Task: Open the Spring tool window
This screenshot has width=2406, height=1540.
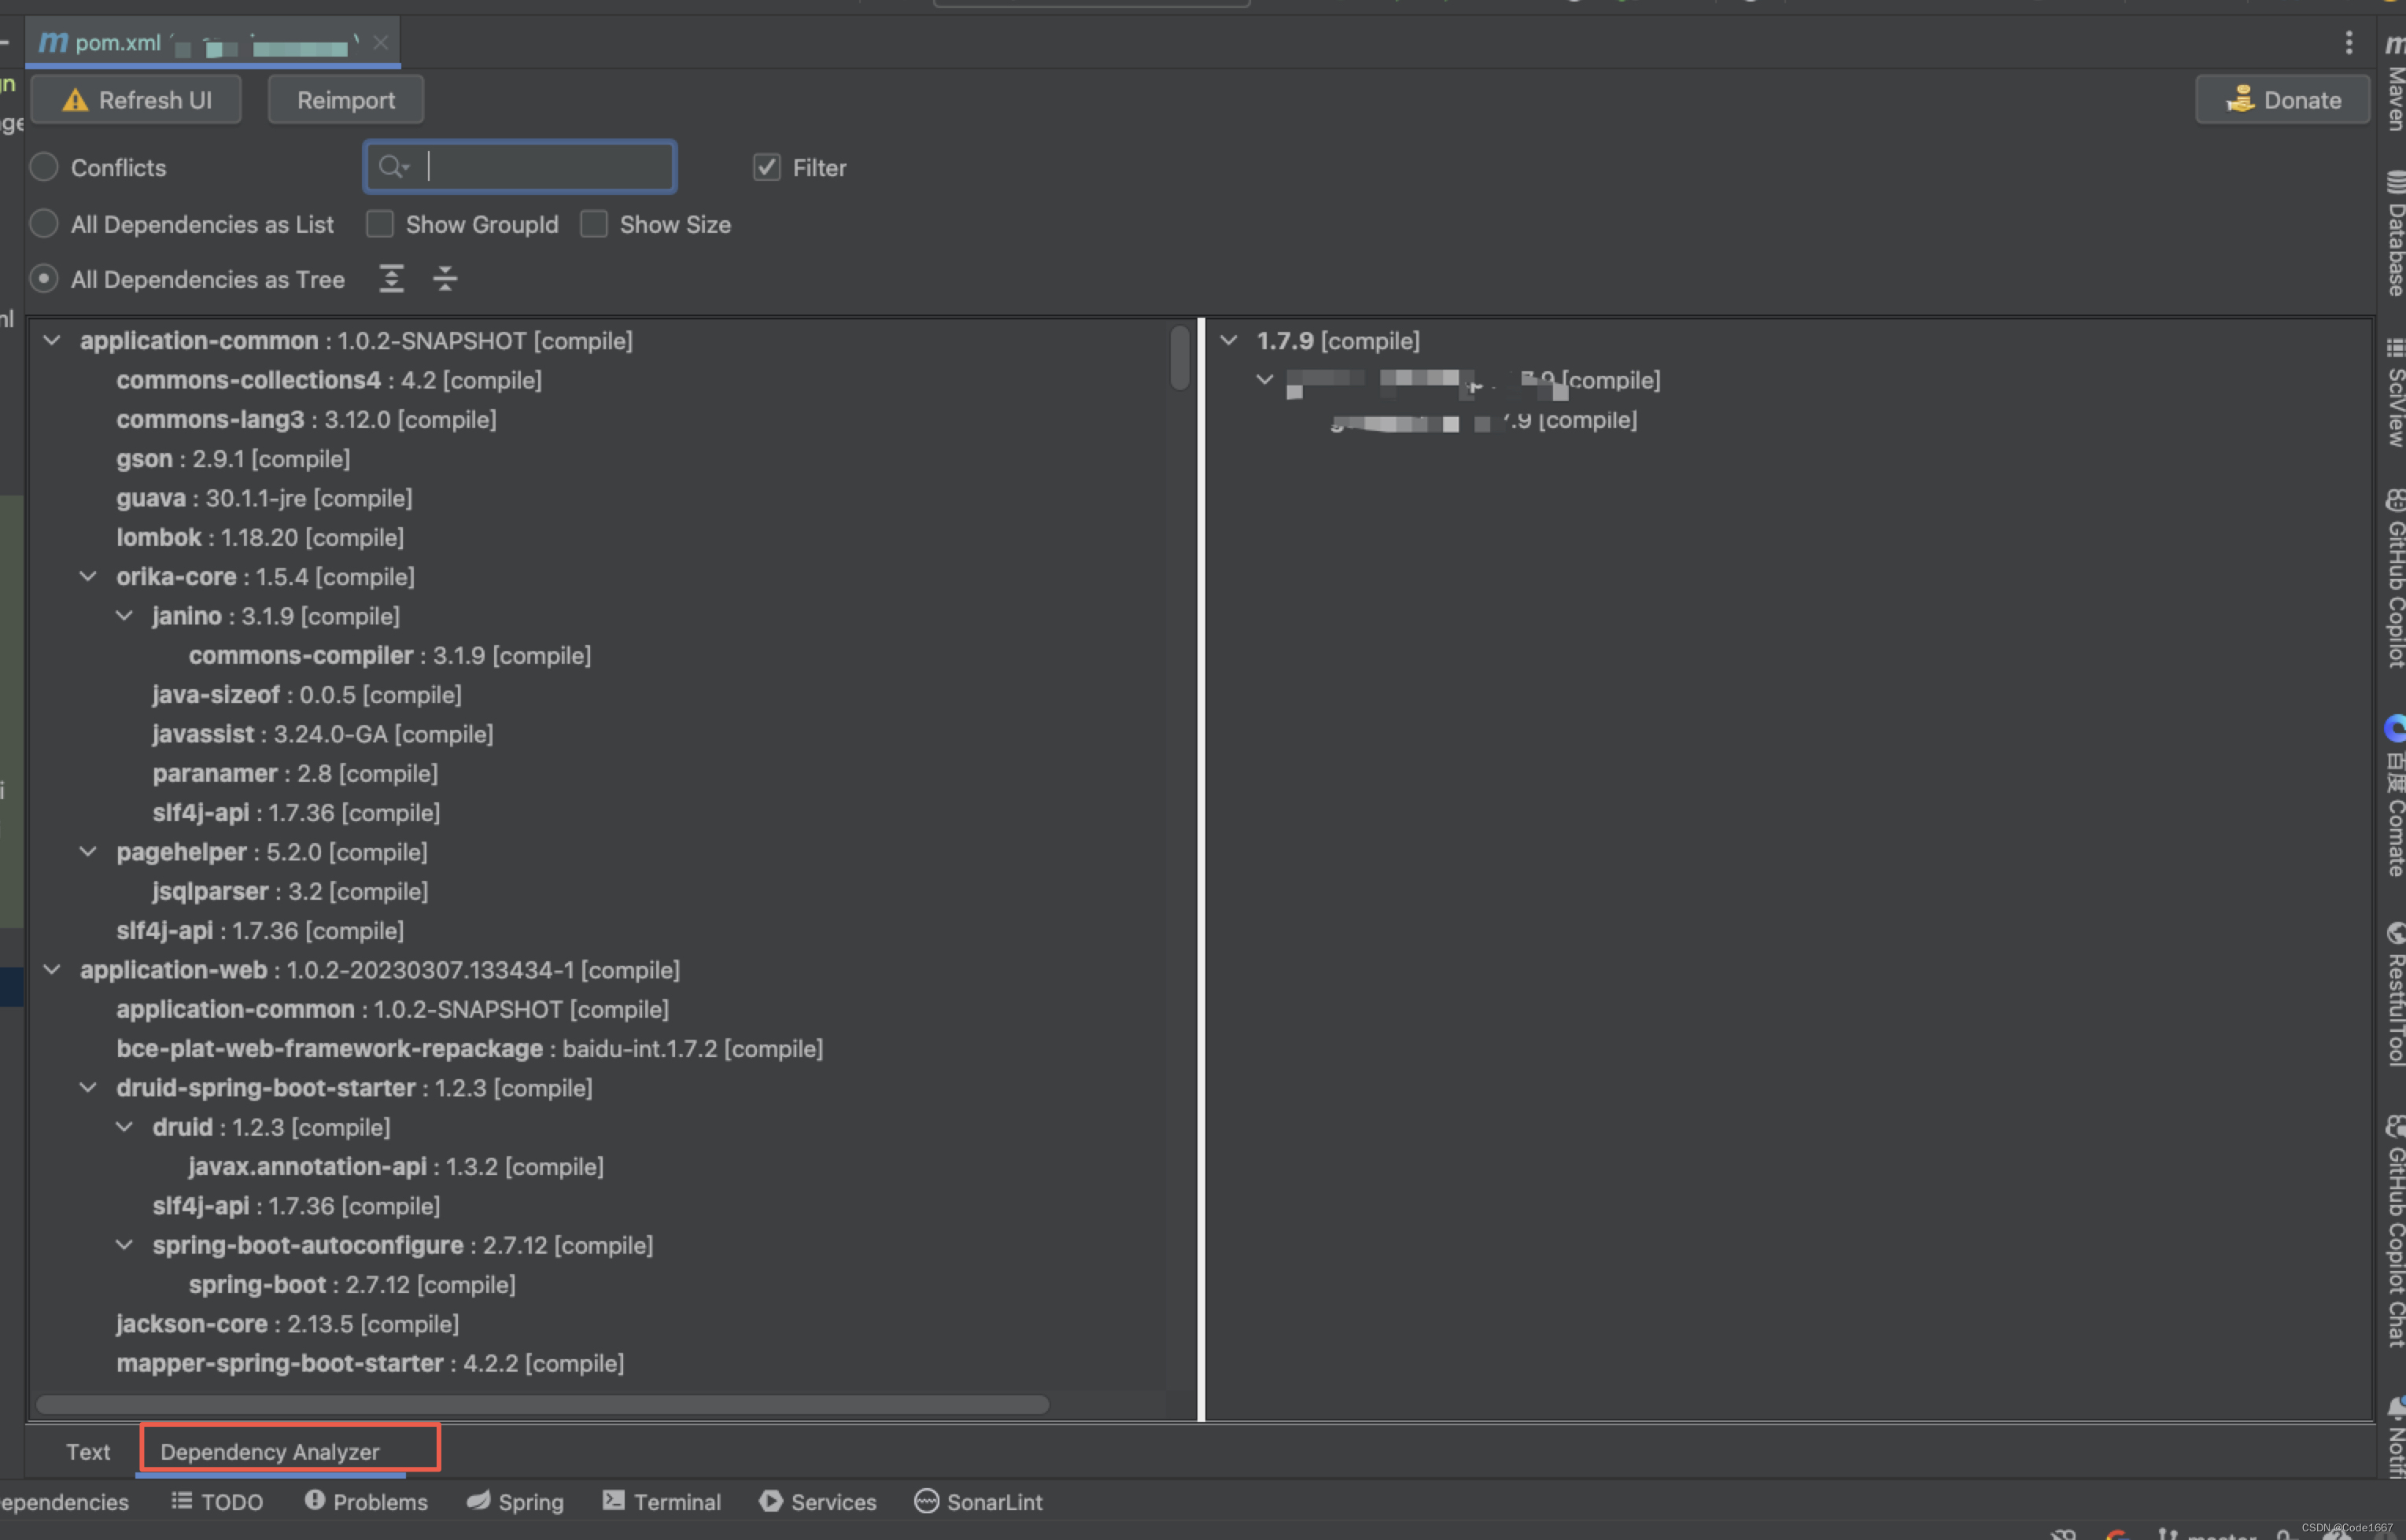Action: tap(515, 1501)
